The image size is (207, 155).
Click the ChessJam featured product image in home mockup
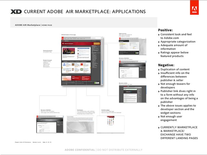coord(69,51)
